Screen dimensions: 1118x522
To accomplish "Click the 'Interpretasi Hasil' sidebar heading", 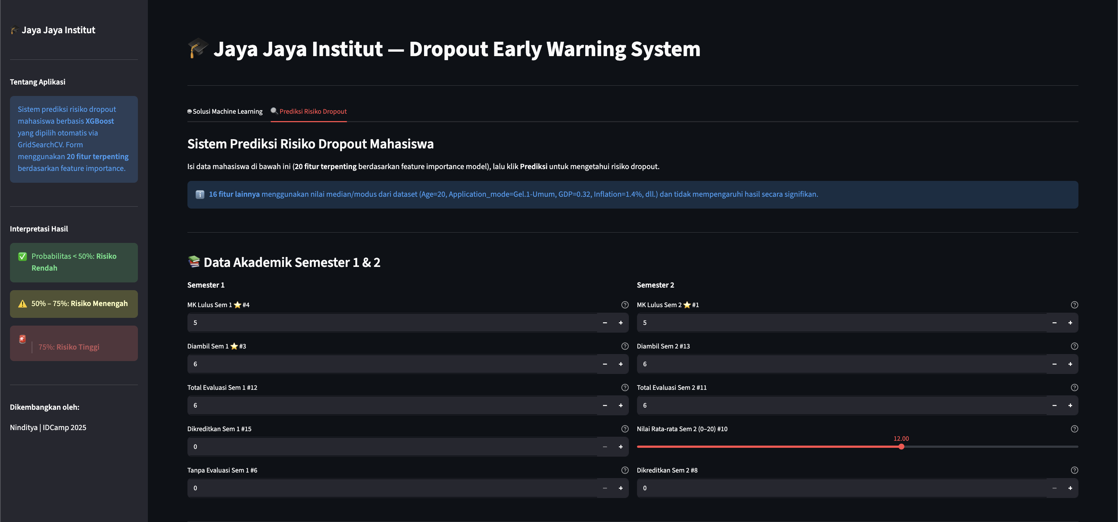I will click(39, 229).
